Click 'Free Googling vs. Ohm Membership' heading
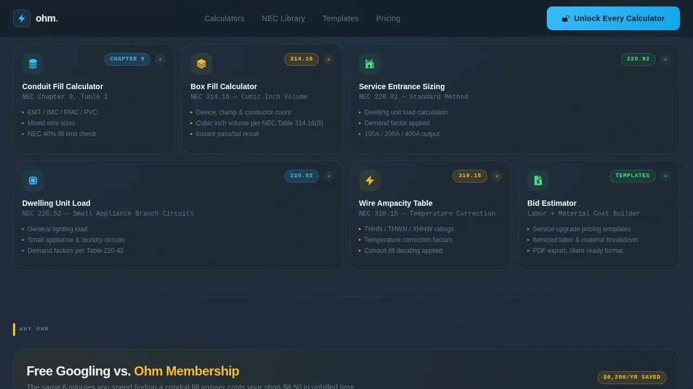Image resolution: width=693 pixels, height=389 pixels. click(x=133, y=371)
